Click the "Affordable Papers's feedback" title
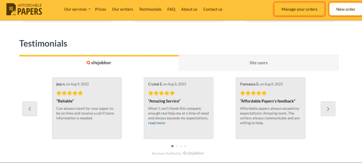 click(268, 101)
